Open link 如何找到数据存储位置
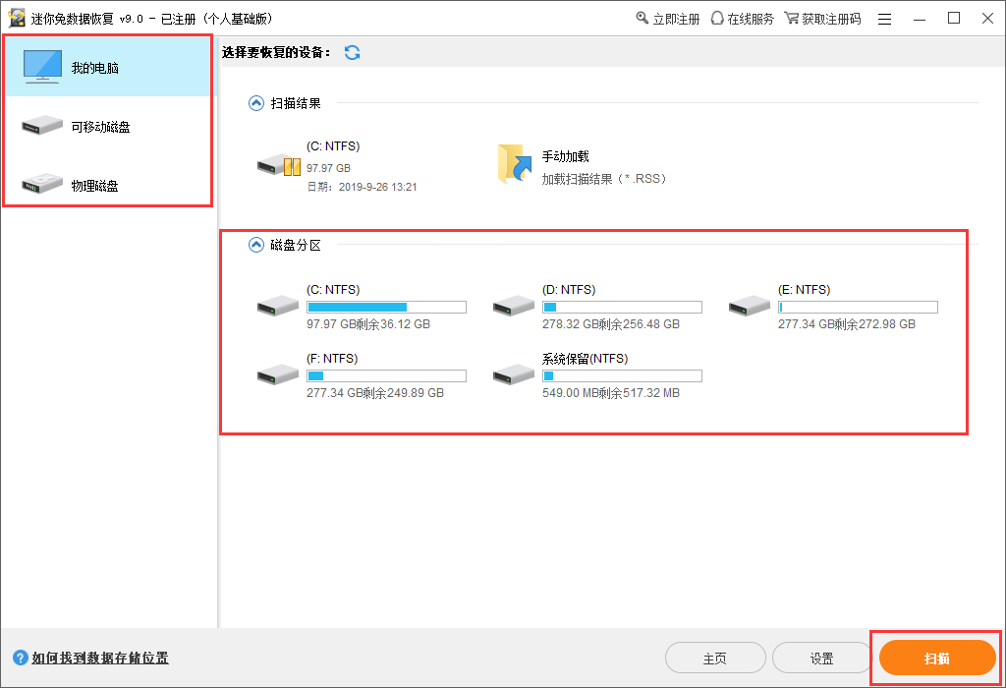 [x=100, y=658]
